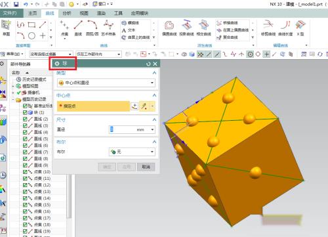Click the 指定点 specify point field
This screenshot has height=237, width=328.
[93, 106]
